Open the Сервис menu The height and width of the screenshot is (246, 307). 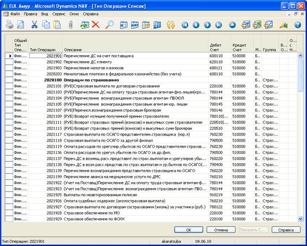(x=58, y=14)
